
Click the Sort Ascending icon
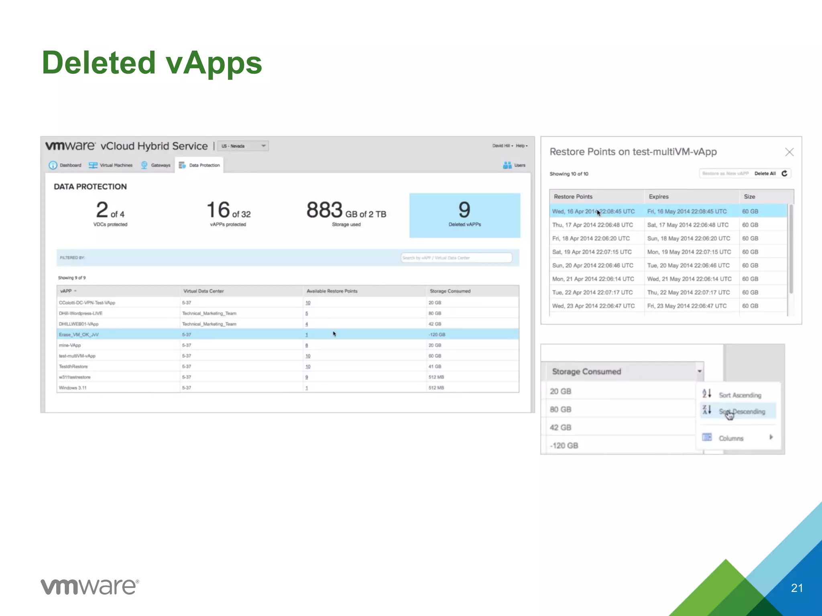(707, 393)
